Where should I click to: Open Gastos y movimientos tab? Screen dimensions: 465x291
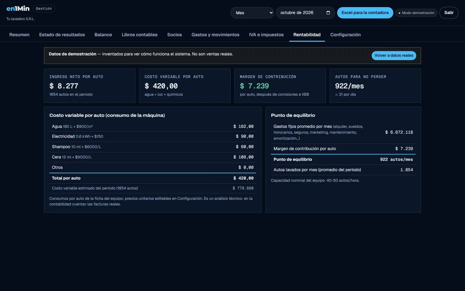coord(215,35)
